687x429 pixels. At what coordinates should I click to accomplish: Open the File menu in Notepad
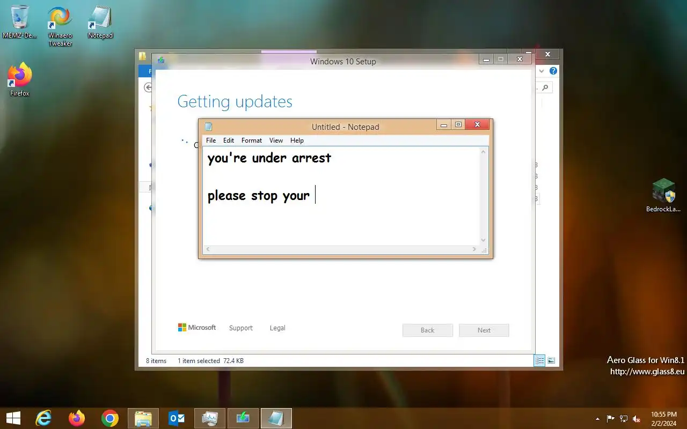point(211,140)
